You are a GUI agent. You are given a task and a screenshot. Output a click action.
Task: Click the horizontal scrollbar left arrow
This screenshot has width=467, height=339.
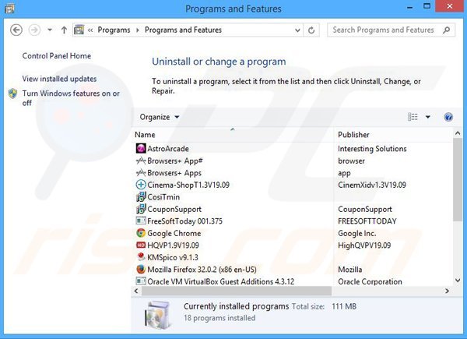tap(136, 291)
